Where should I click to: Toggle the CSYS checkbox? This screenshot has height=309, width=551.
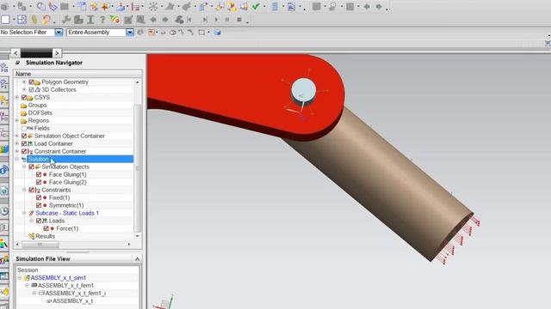pyautogui.click(x=24, y=97)
